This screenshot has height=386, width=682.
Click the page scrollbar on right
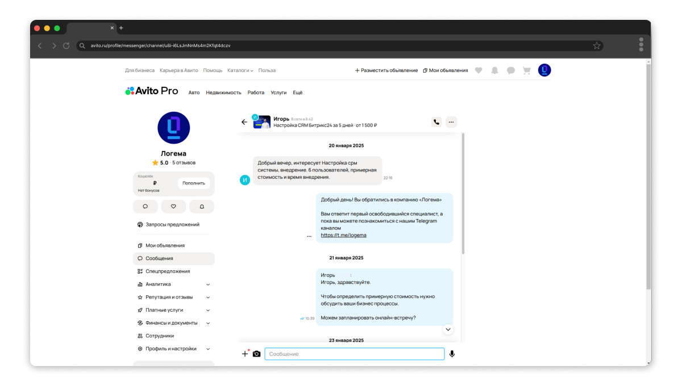pyautogui.click(x=648, y=176)
